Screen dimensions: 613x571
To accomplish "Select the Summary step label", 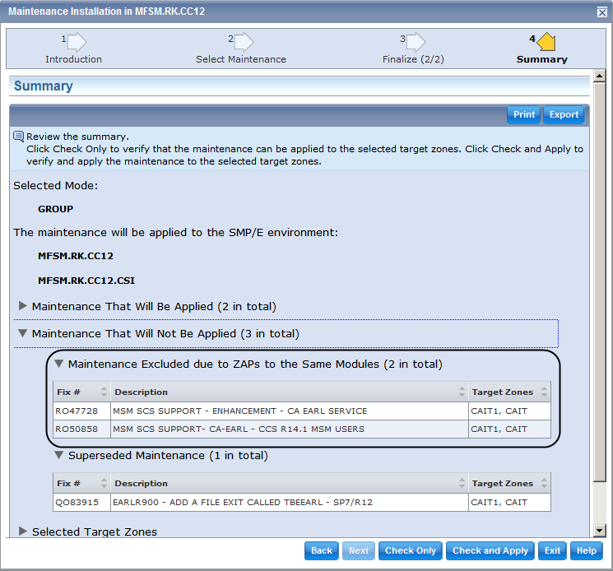I will click(x=542, y=59).
